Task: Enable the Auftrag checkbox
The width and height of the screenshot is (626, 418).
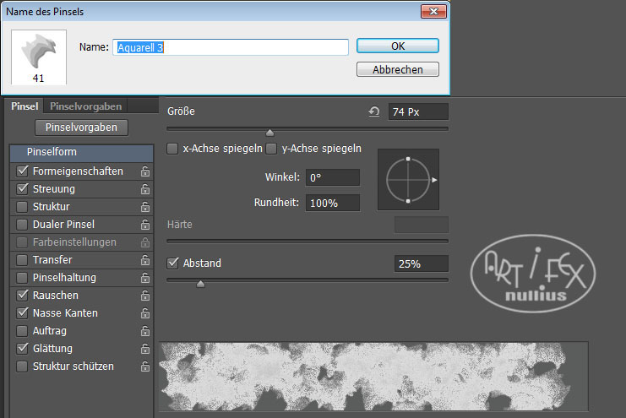Action: point(22,331)
